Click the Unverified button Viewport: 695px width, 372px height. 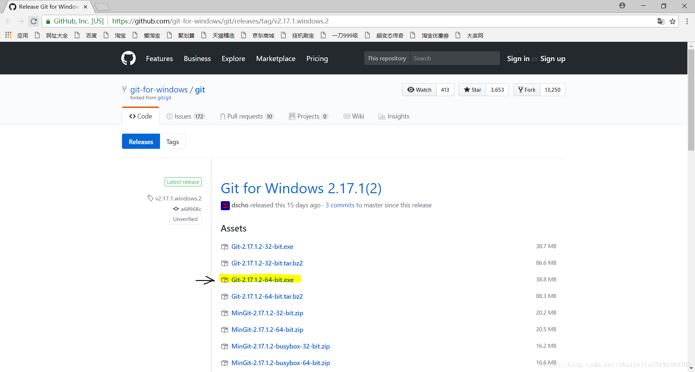[x=185, y=219]
